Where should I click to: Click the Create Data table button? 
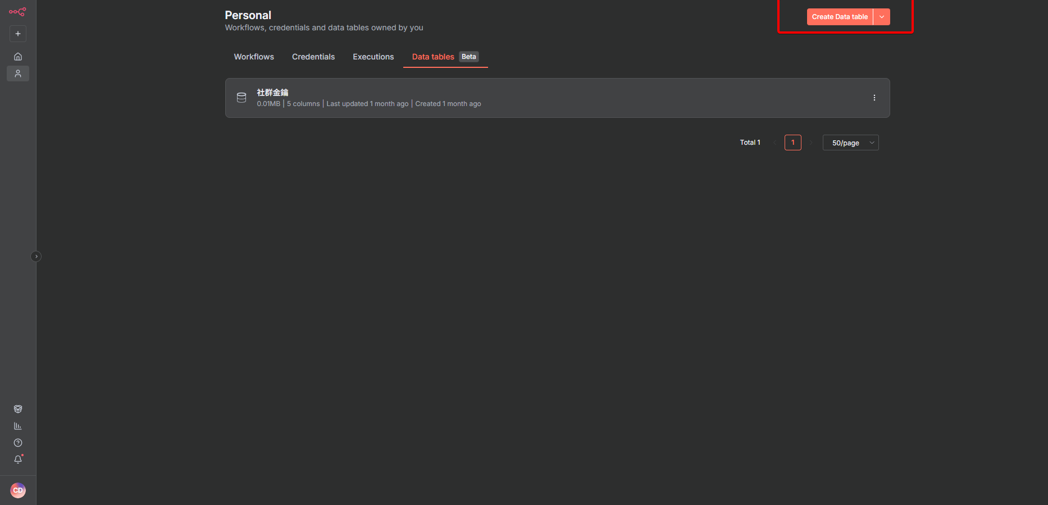(x=840, y=17)
